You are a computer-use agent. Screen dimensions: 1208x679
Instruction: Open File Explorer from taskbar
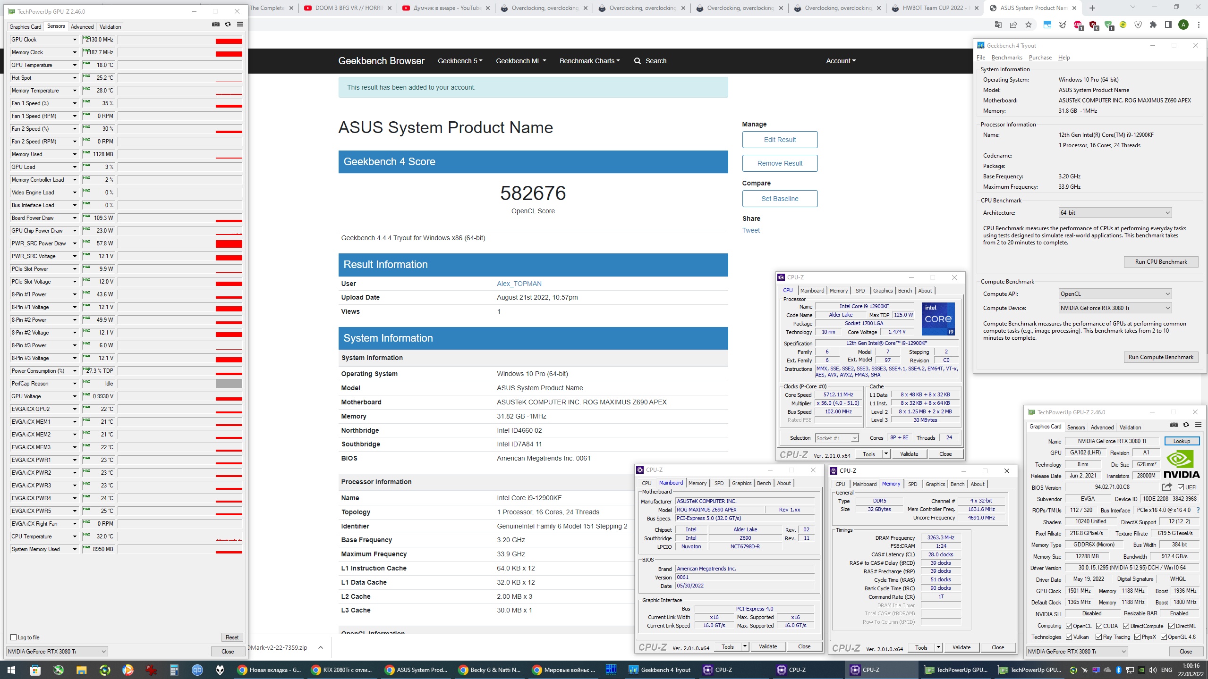click(82, 670)
